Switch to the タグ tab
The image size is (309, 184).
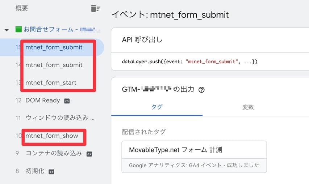(x=157, y=107)
